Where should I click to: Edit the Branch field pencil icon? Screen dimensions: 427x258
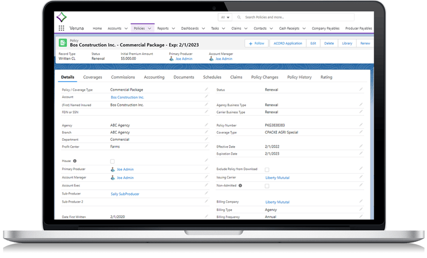(207, 132)
